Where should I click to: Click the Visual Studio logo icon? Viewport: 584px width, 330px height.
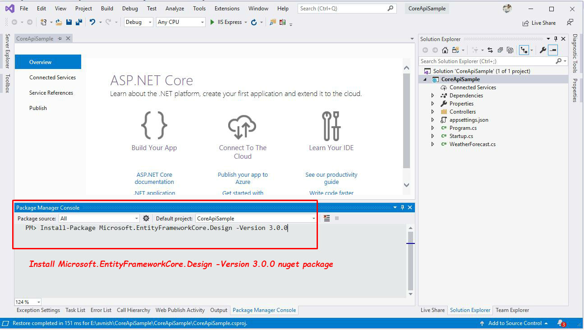tap(9, 9)
